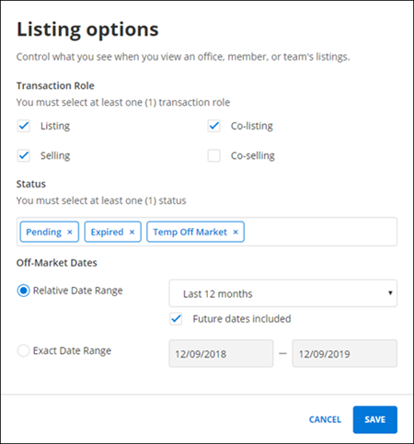The height and width of the screenshot is (444, 414).
Task: Uncheck the Listing transaction role
Action: pos(24,126)
